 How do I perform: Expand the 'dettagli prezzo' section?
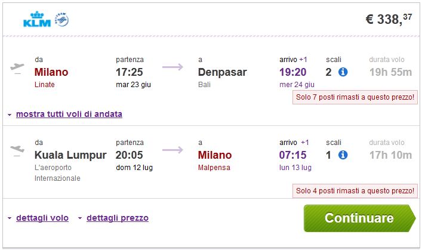tap(117, 218)
